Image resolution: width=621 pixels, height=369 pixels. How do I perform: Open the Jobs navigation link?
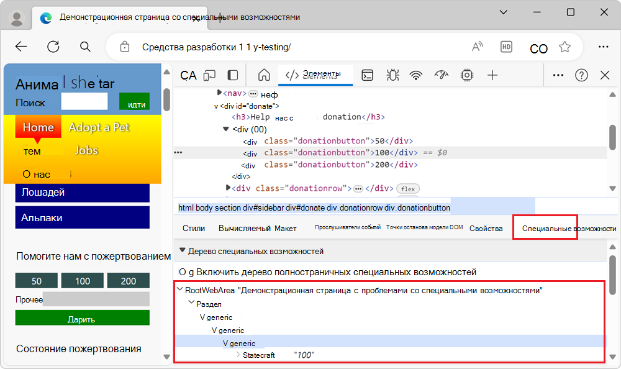click(86, 150)
